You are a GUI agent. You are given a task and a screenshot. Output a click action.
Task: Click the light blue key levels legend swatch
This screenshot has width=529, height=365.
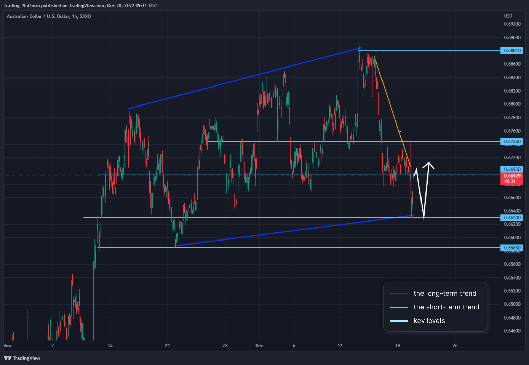pyautogui.click(x=399, y=321)
